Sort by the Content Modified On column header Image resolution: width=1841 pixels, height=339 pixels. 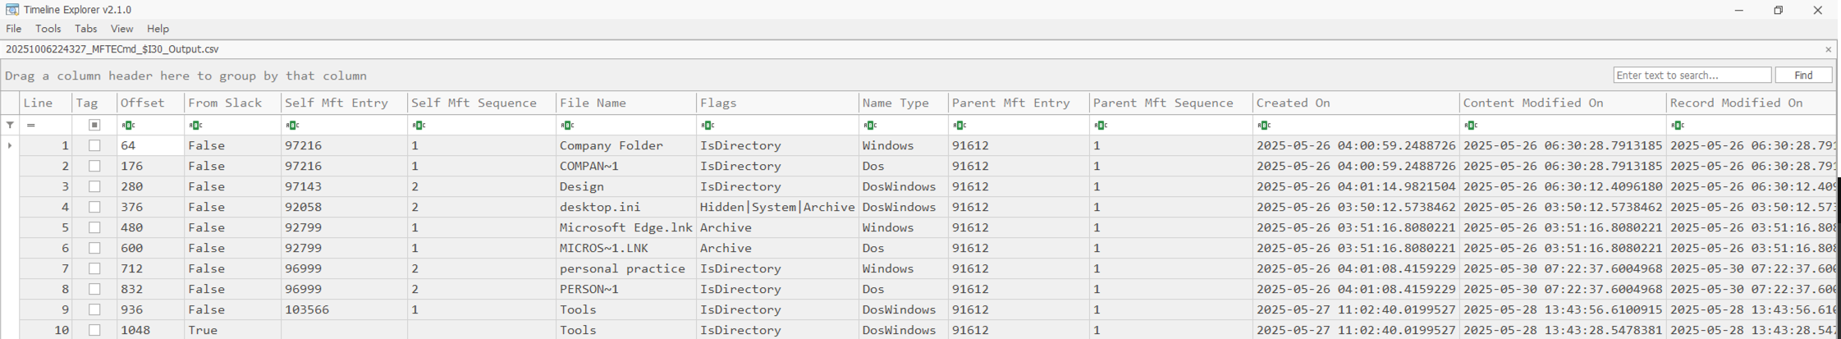(1532, 103)
